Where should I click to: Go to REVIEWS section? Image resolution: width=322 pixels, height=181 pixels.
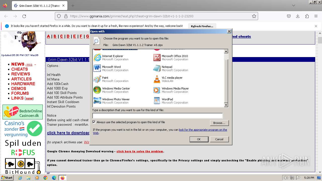tap(21, 74)
